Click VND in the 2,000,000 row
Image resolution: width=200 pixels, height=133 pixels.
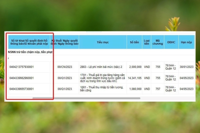pos(147,67)
